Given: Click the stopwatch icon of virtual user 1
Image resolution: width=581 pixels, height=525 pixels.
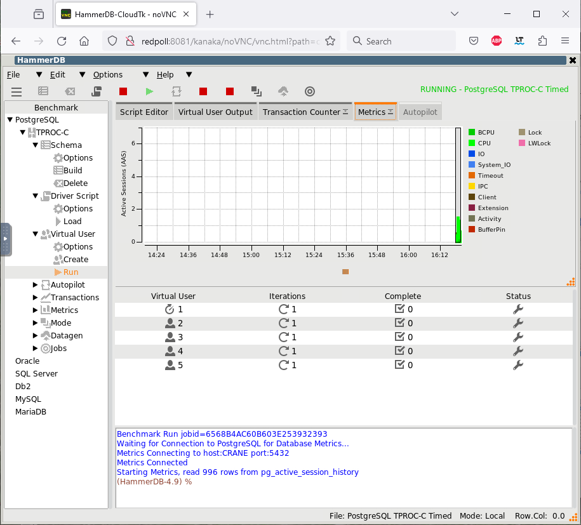Looking at the screenshot, I should tap(170, 309).
